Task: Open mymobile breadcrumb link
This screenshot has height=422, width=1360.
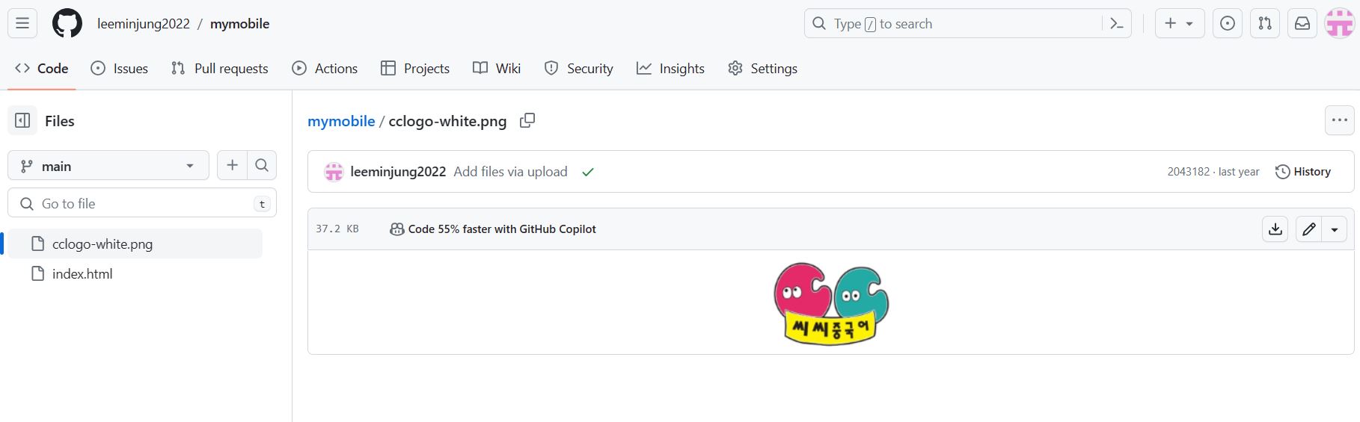Action: [x=341, y=121]
